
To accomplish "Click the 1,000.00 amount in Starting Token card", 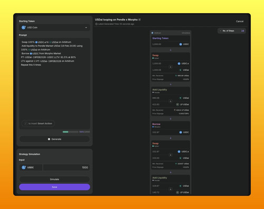I will click(157, 44).
